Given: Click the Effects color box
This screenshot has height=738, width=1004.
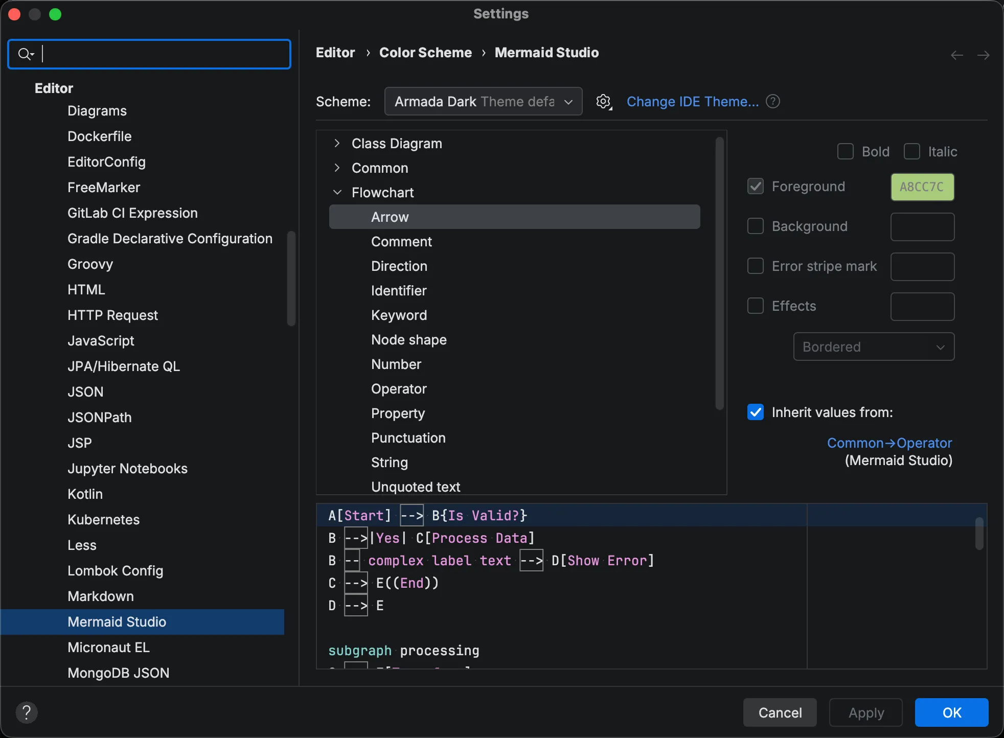Looking at the screenshot, I should pos(922,306).
